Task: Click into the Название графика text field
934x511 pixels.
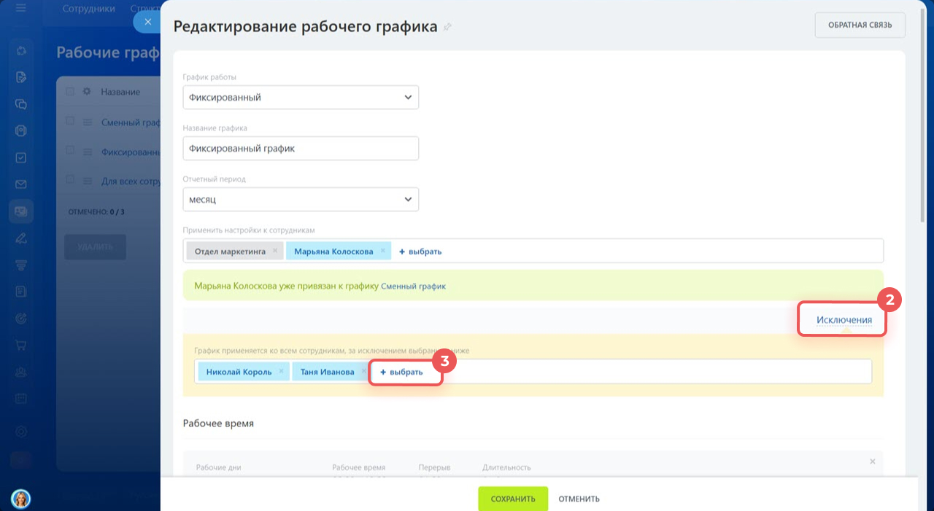Action: pos(301,149)
